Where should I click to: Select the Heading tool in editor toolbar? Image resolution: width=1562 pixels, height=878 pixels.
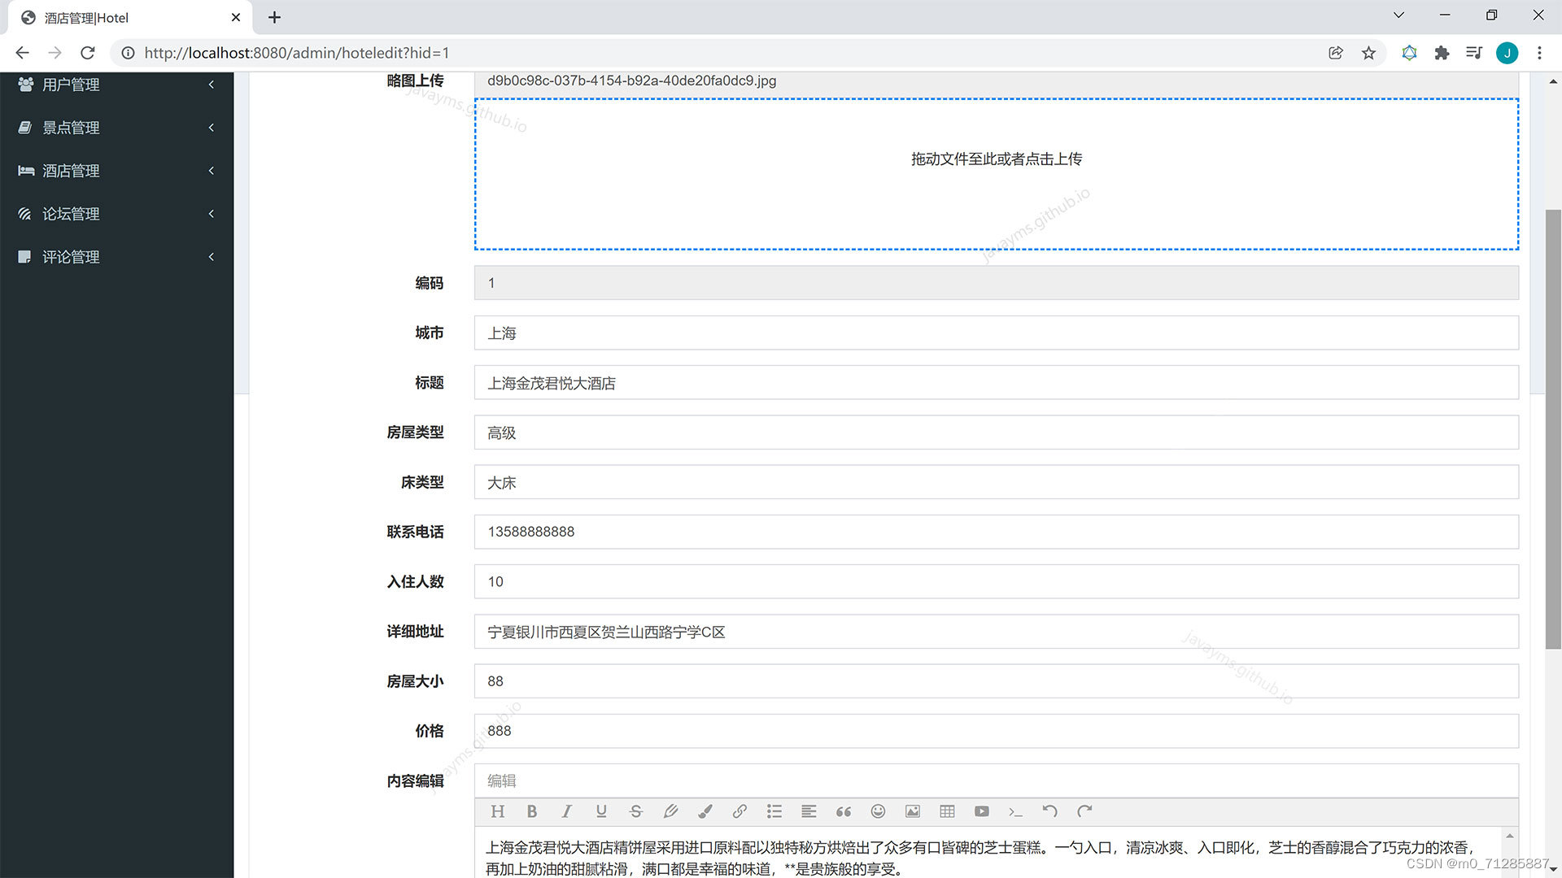498,811
